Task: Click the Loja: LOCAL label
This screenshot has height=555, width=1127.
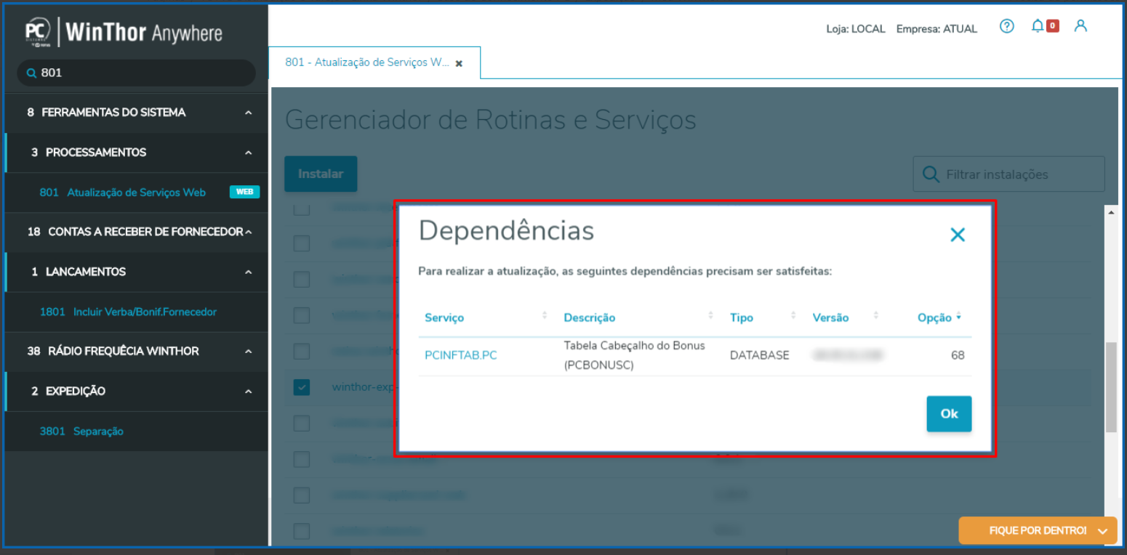Action: point(856,29)
